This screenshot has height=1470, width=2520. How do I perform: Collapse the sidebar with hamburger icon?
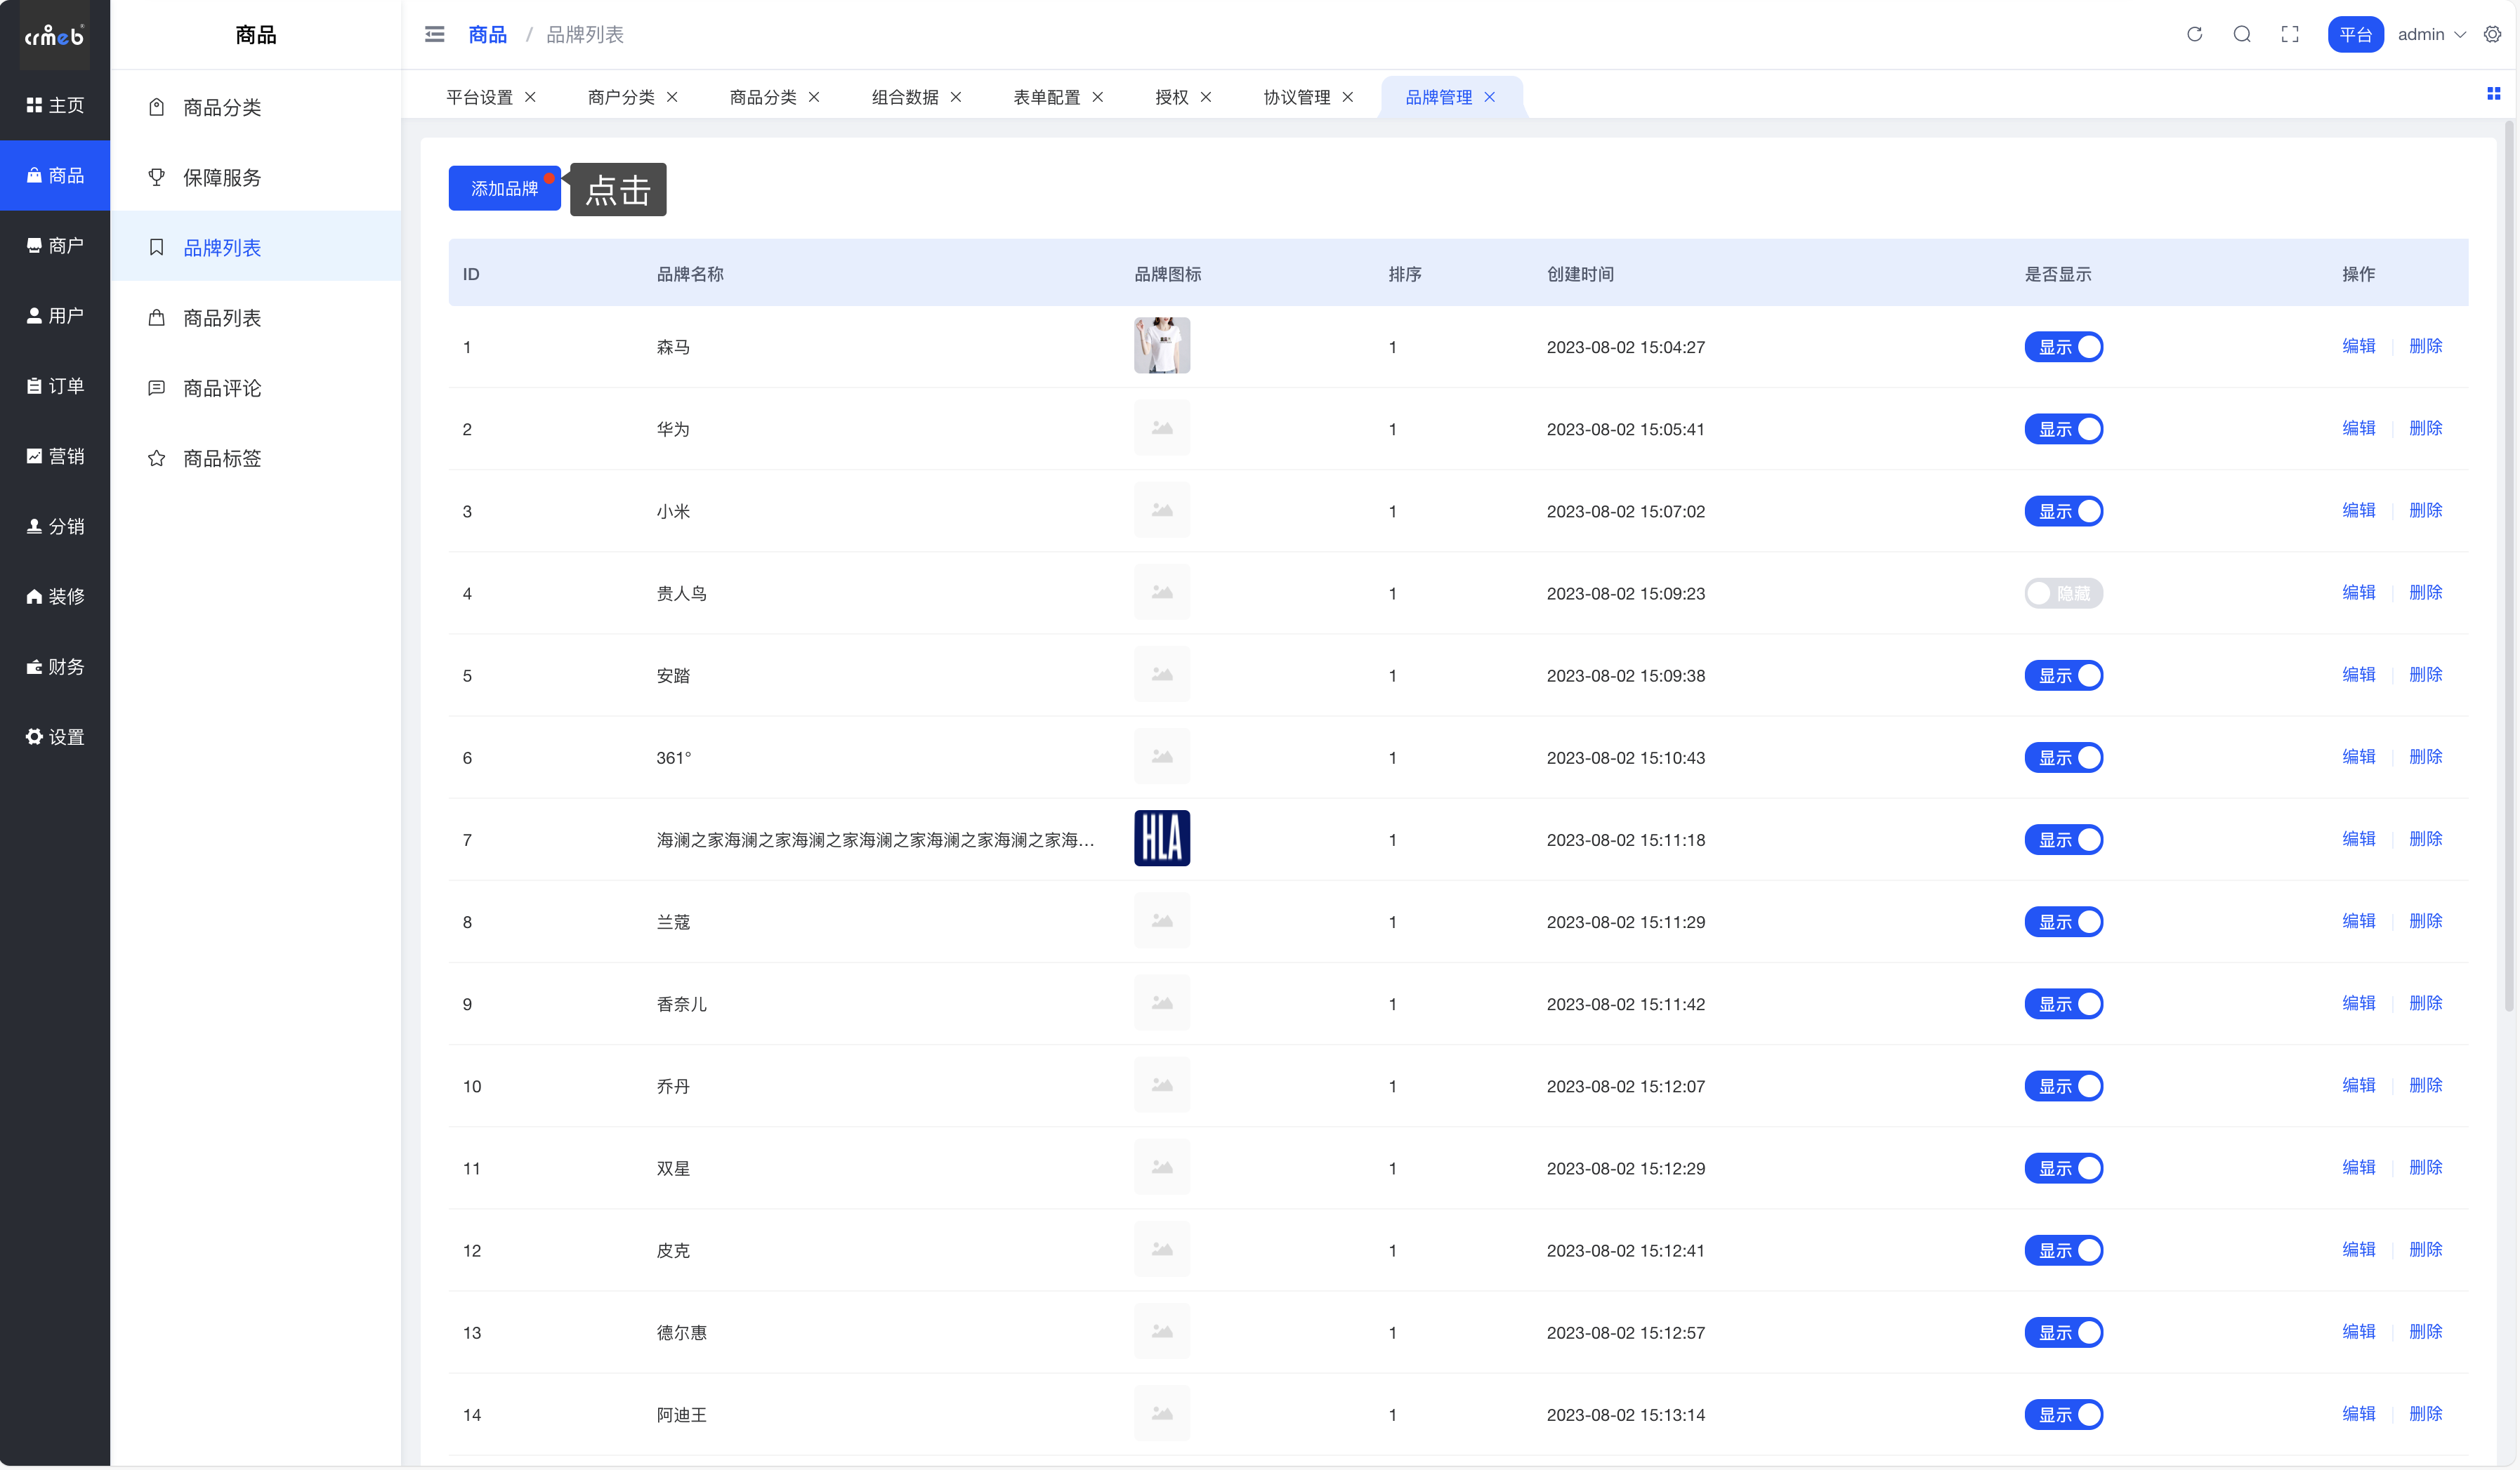pyautogui.click(x=434, y=34)
